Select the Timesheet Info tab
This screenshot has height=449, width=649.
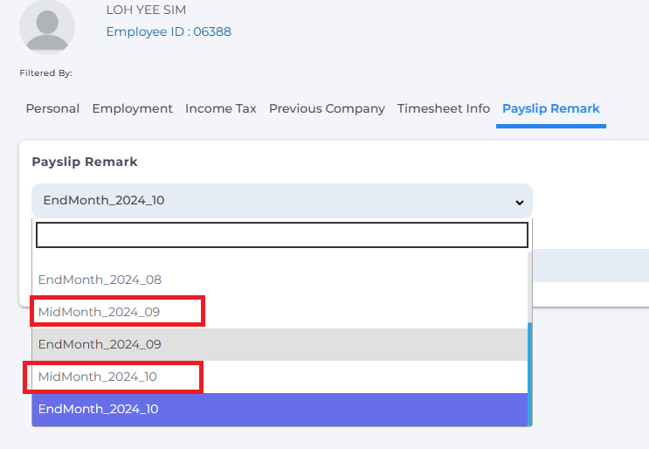444,108
